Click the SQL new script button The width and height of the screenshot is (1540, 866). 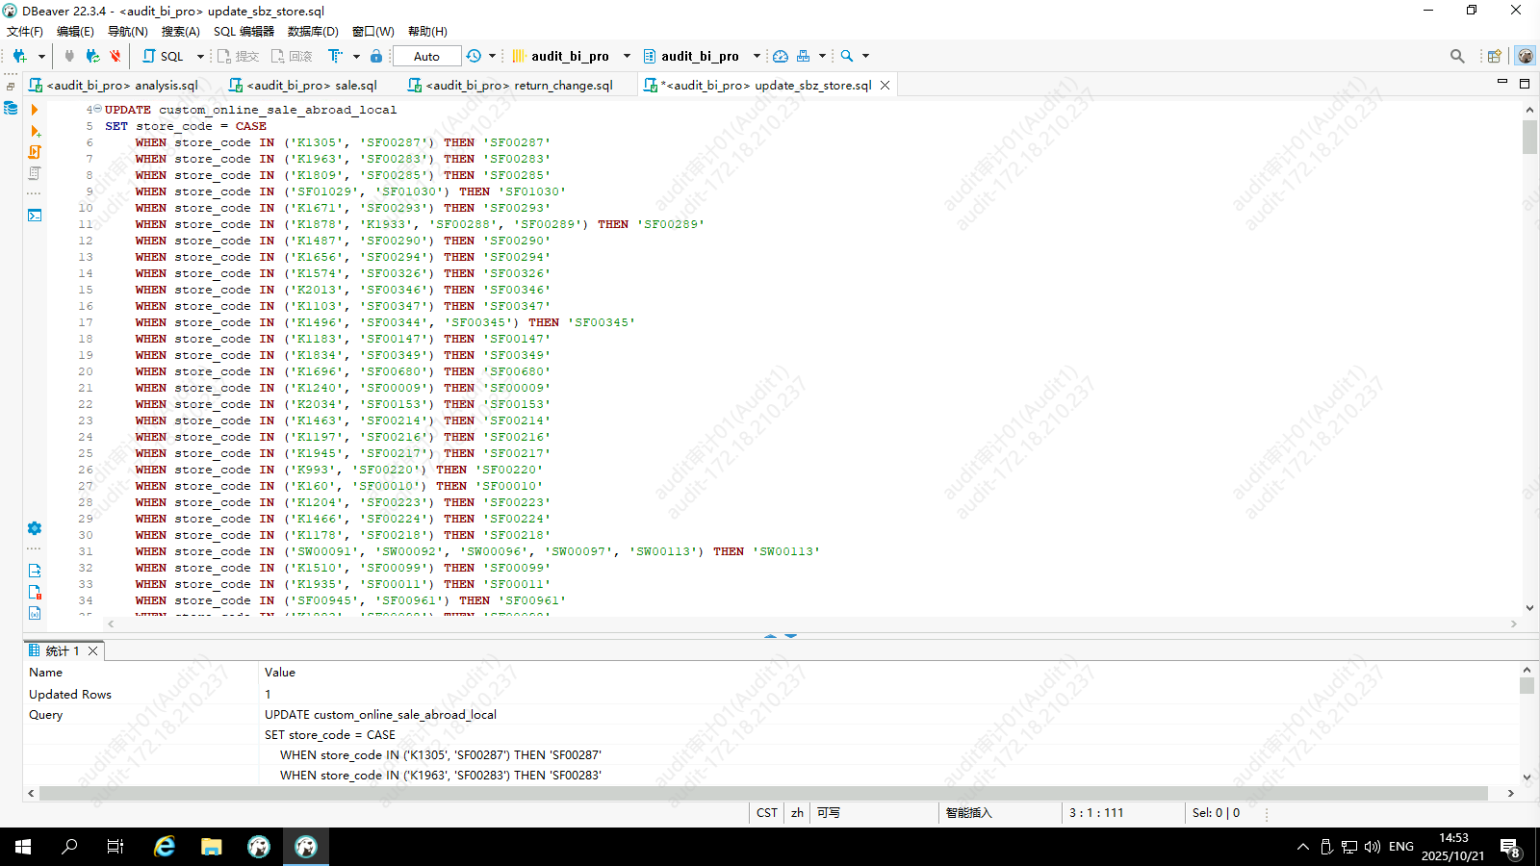tap(164, 57)
